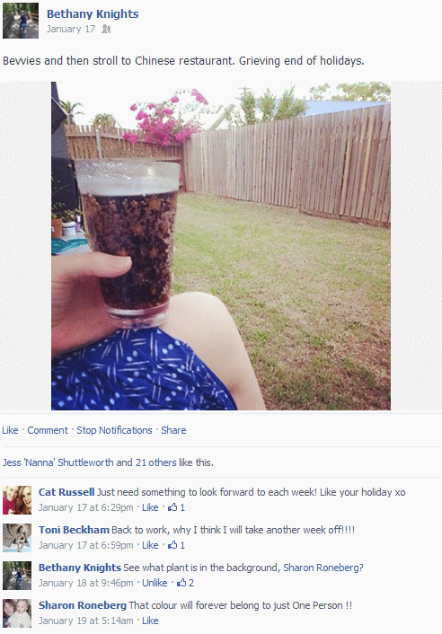Stop Notifications for this post

(x=114, y=430)
